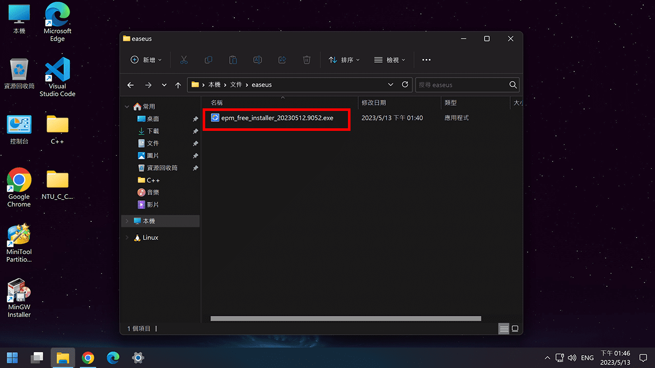Click the Share icon in toolbar
655x368 pixels.
pos(282,60)
